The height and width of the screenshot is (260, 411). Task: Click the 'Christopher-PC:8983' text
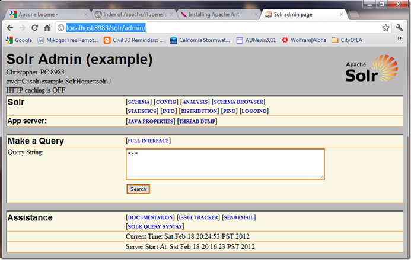pyautogui.click(x=36, y=72)
